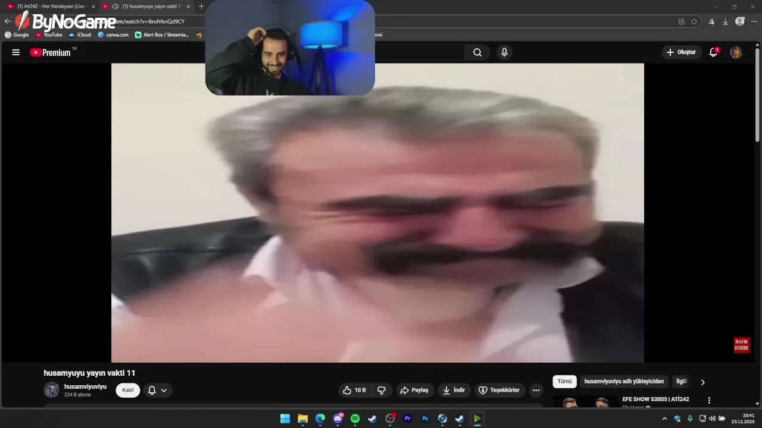The height and width of the screenshot is (428, 762).
Task: Open the YouTube bookmark
Action: (49, 34)
